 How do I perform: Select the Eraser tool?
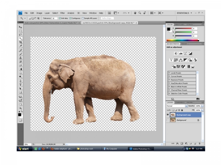click(x=20, y=66)
